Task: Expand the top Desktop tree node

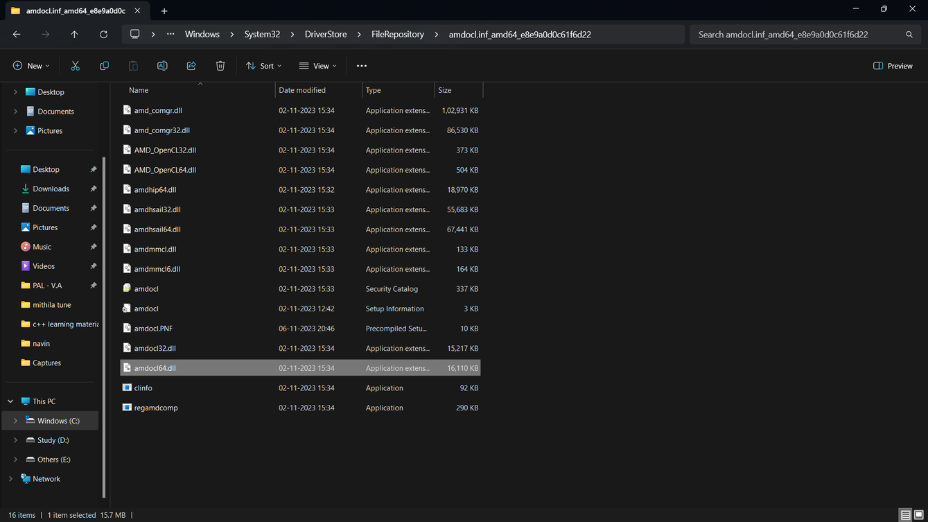Action: pyautogui.click(x=15, y=92)
